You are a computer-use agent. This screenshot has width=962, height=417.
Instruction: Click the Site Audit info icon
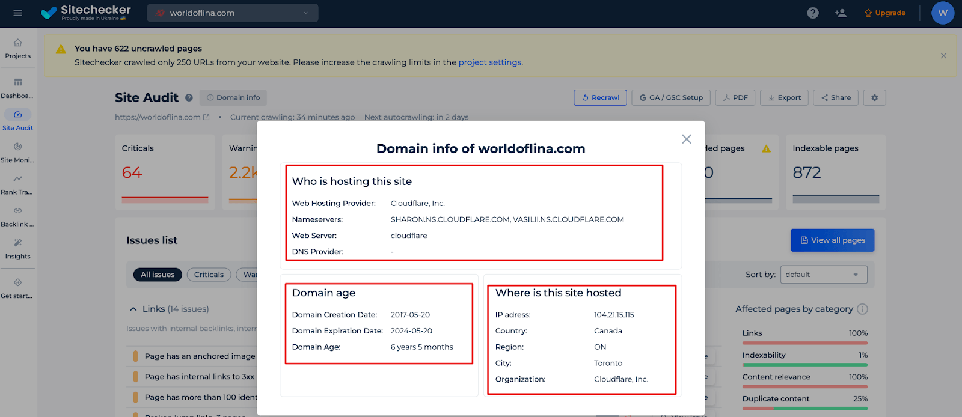(189, 97)
